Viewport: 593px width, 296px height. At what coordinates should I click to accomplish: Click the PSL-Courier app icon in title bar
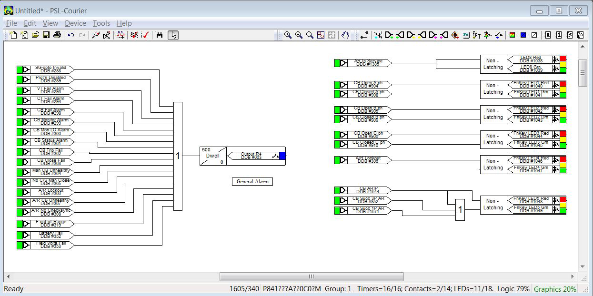pyautogui.click(x=8, y=10)
